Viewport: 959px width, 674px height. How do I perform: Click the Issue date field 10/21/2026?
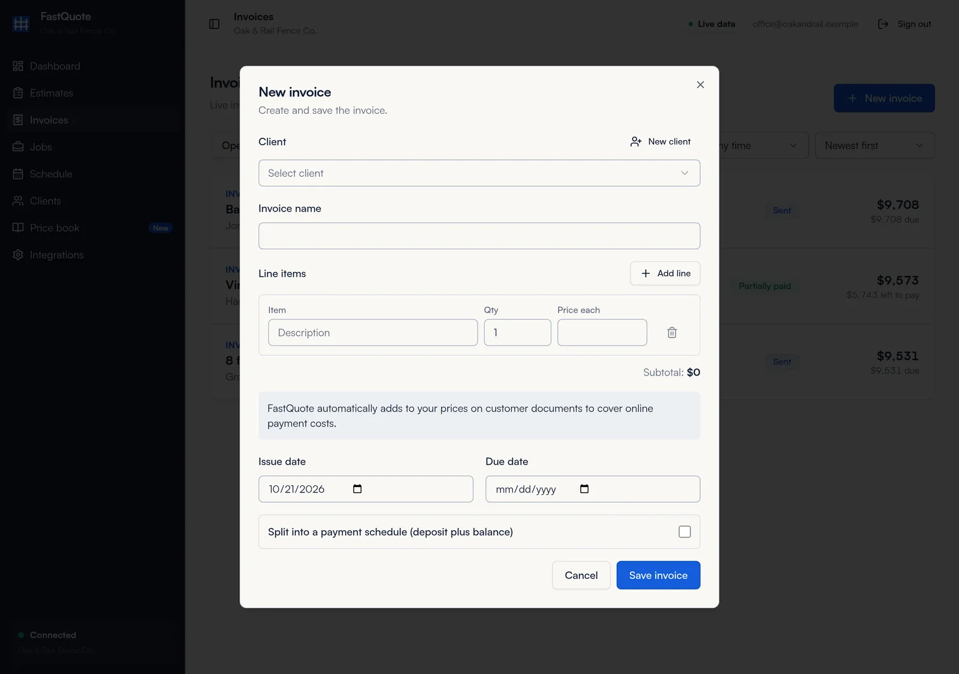point(366,489)
